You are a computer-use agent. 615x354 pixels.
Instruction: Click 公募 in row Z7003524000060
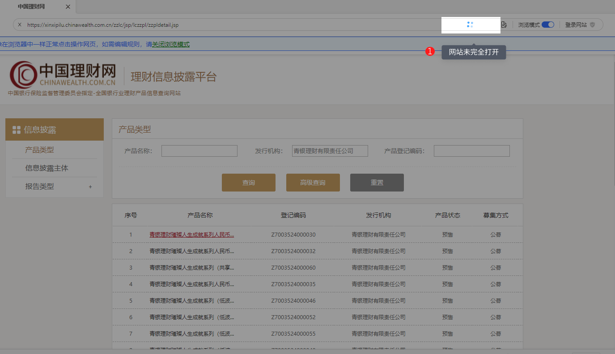pos(496,267)
